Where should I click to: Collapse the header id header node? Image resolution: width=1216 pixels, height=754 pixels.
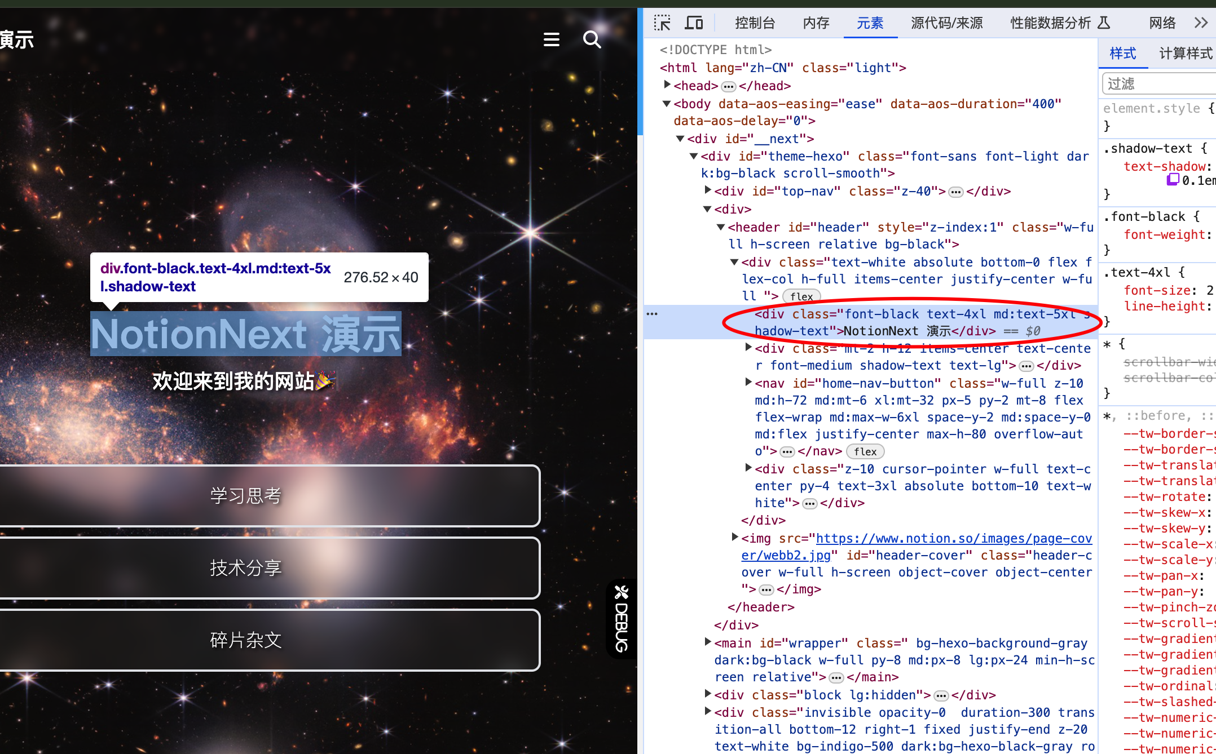721,227
